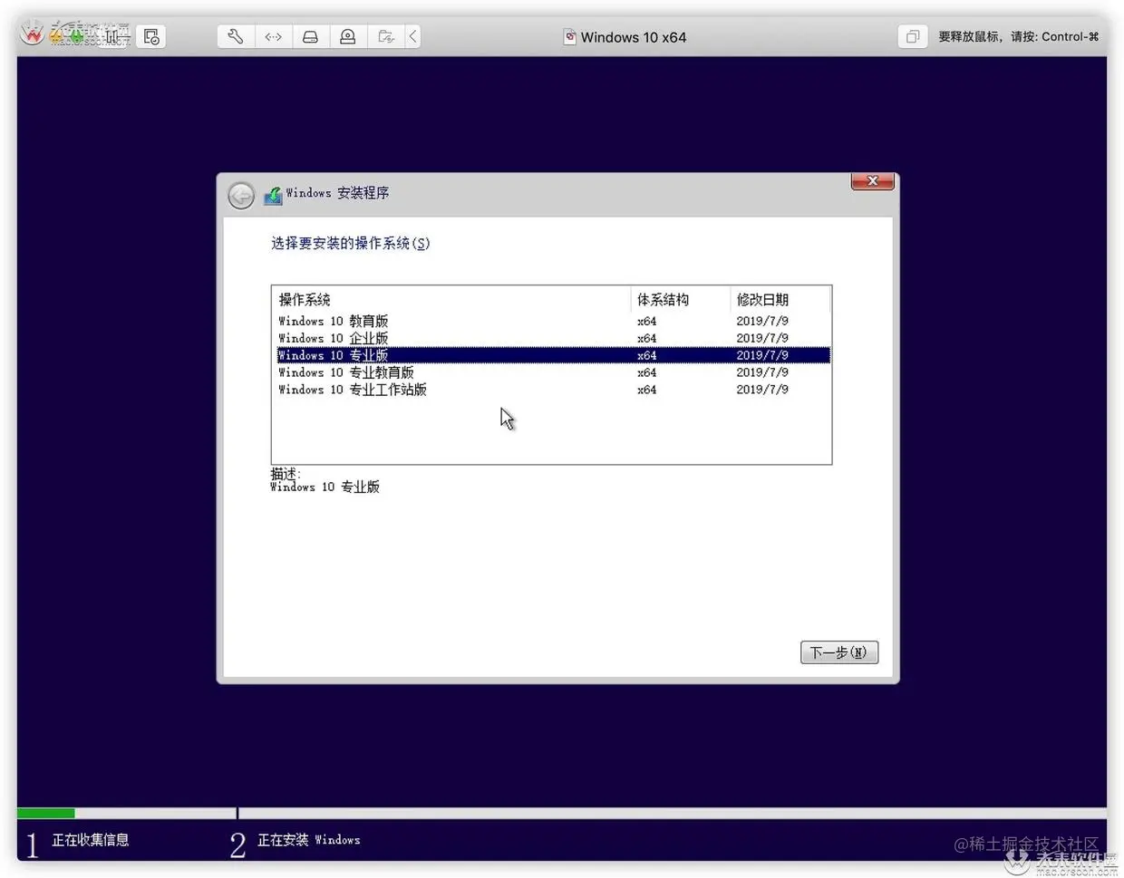
Task: Click the shared folders toolbar icon
Action: pos(385,36)
